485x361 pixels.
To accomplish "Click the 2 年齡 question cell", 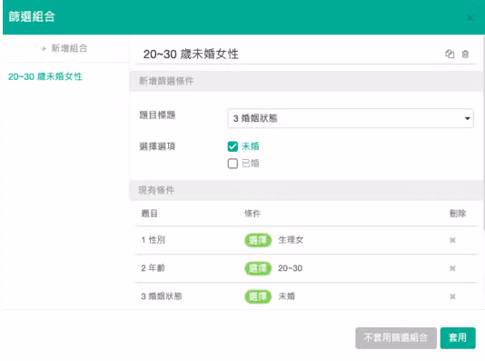I will [153, 268].
